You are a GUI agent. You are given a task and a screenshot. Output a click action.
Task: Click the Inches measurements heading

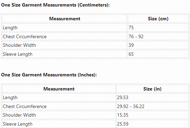click(49, 75)
